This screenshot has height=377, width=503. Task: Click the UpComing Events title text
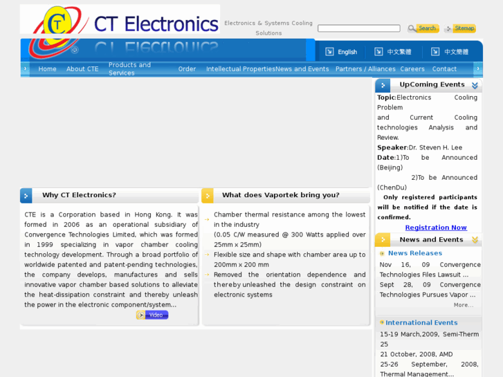click(432, 84)
